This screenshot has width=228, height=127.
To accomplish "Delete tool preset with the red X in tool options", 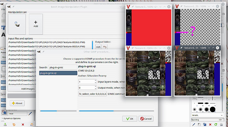I will 23,124.
